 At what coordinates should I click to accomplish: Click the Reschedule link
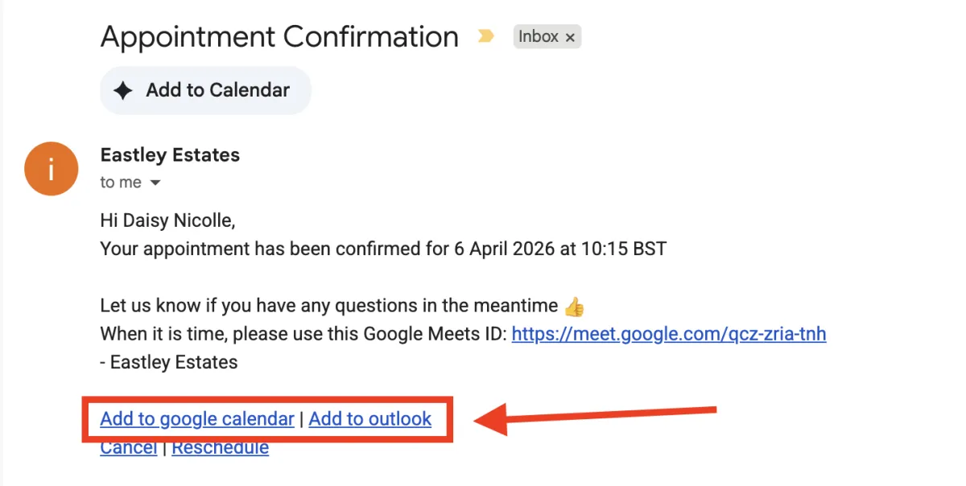pyautogui.click(x=220, y=448)
